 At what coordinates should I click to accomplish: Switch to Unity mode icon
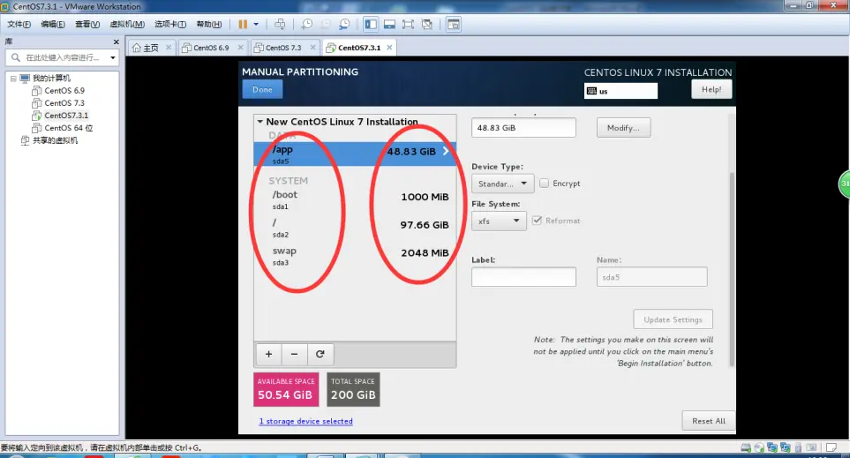pos(427,25)
